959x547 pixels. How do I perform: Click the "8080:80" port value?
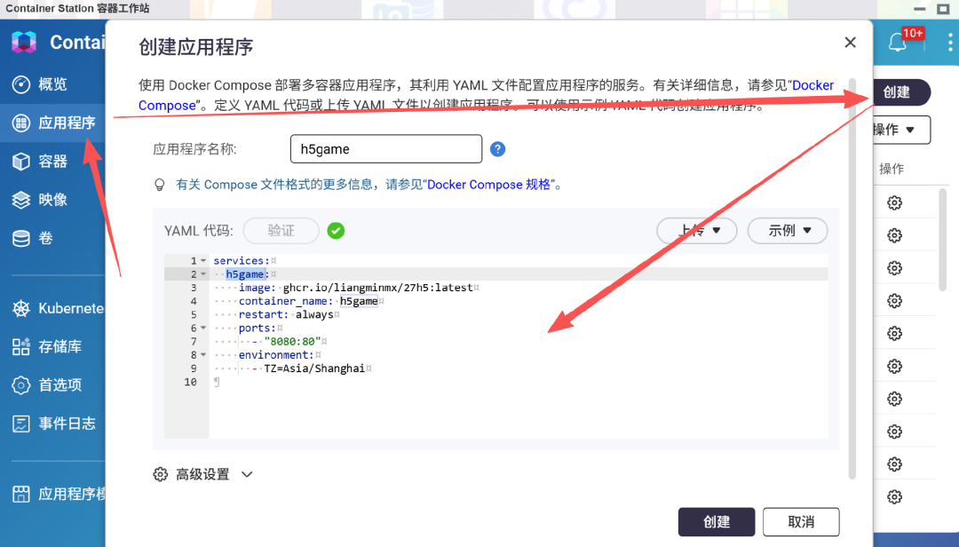click(x=292, y=341)
